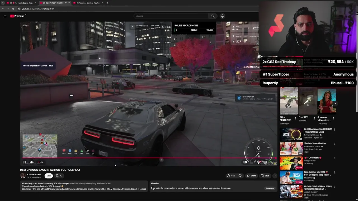The height and width of the screenshot is (201, 358).
Task: Mute the video player volume
Action: (32, 162)
